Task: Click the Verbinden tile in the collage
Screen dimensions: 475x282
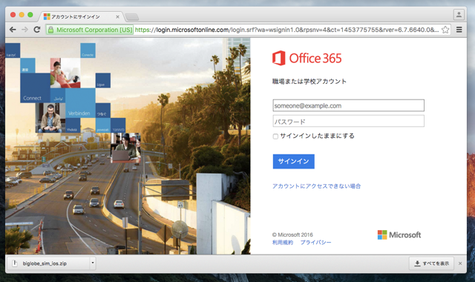Action: pos(80,103)
